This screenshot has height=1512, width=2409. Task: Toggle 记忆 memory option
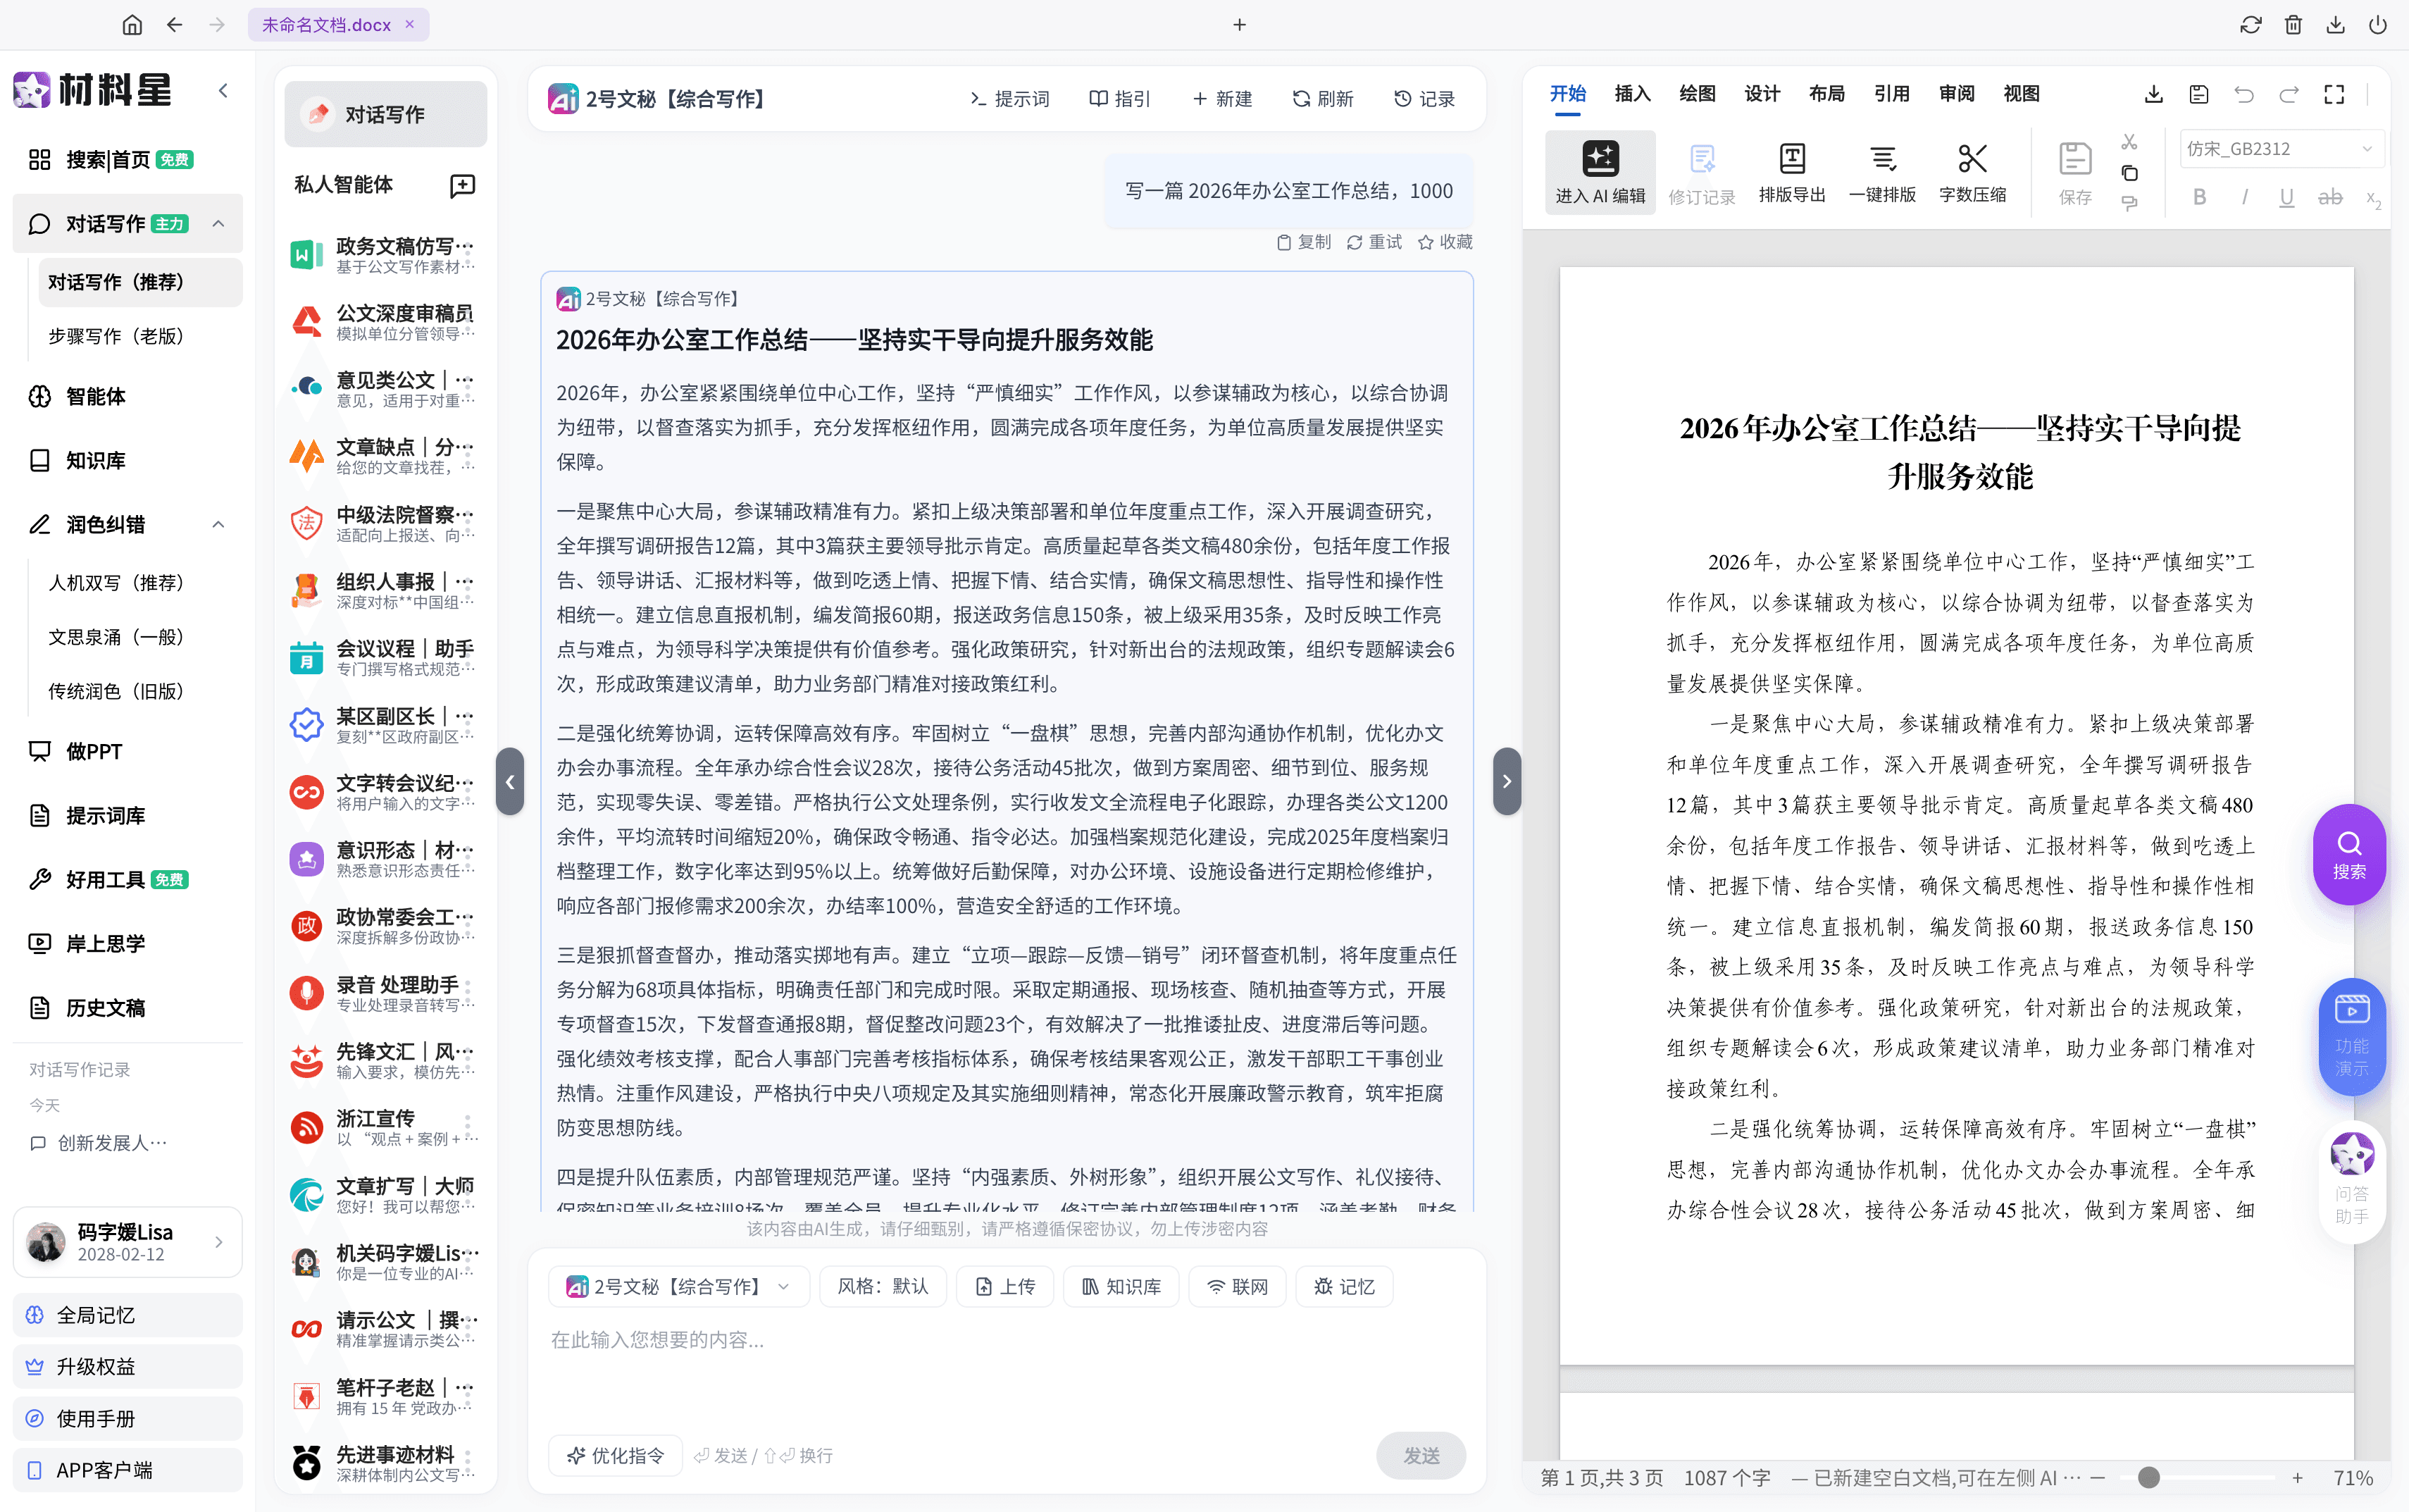point(1345,1286)
